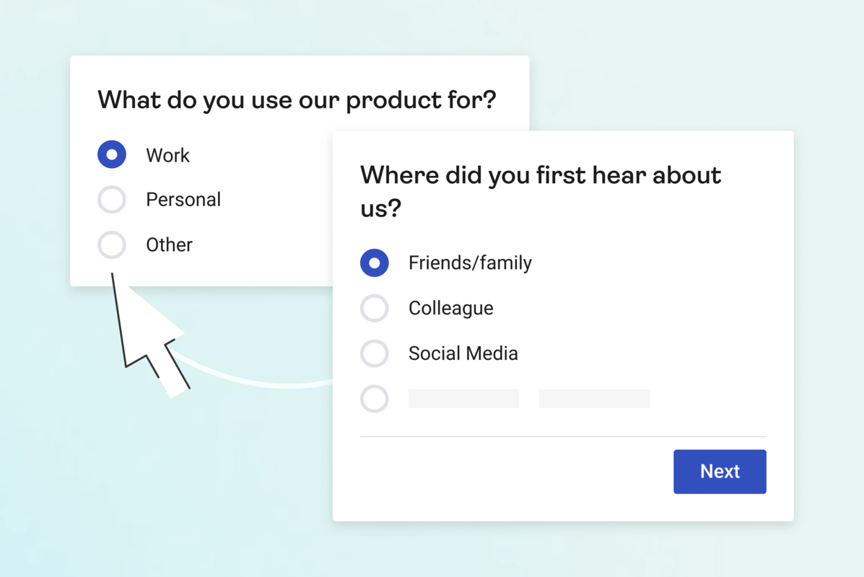Click the question 'What do you use our product for?'
The height and width of the screenshot is (577, 864).
point(296,100)
